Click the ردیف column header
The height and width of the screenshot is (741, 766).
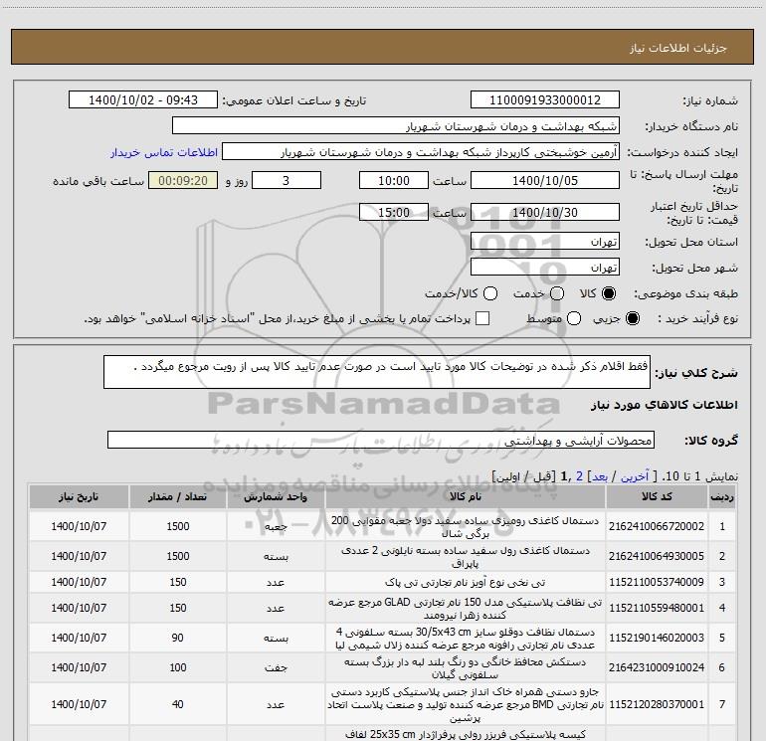click(722, 496)
